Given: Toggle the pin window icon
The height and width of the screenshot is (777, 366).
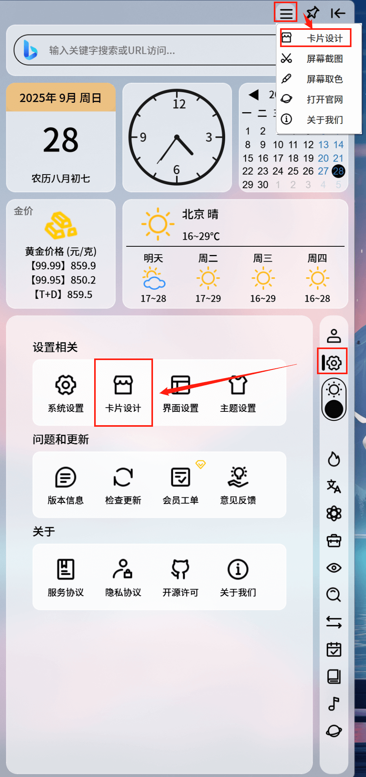Looking at the screenshot, I should pyautogui.click(x=313, y=13).
